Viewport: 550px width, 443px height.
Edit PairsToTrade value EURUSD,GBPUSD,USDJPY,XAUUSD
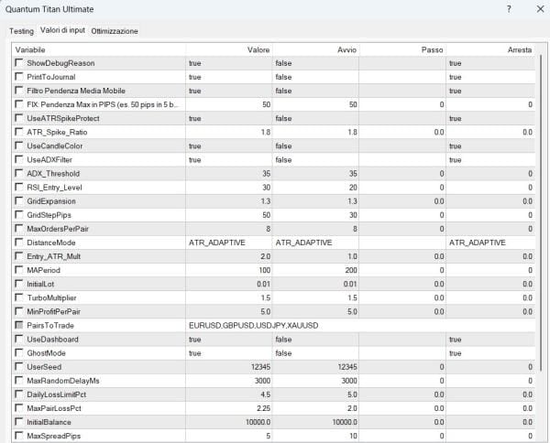point(360,325)
